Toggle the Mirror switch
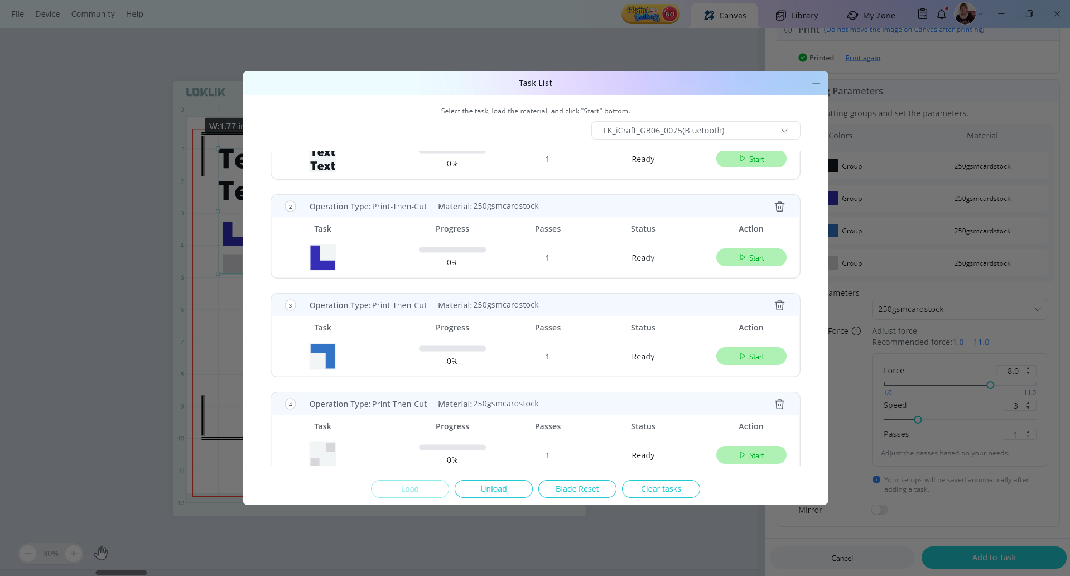 click(879, 510)
